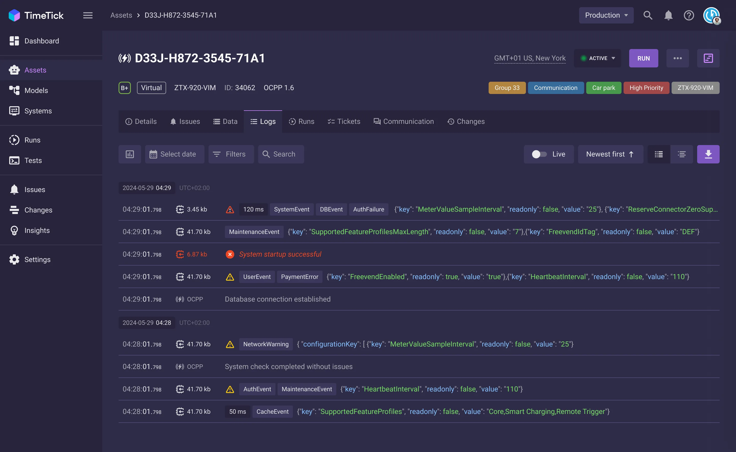The image size is (736, 452).
Task: Click the Group 33 tag
Action: pyautogui.click(x=507, y=88)
